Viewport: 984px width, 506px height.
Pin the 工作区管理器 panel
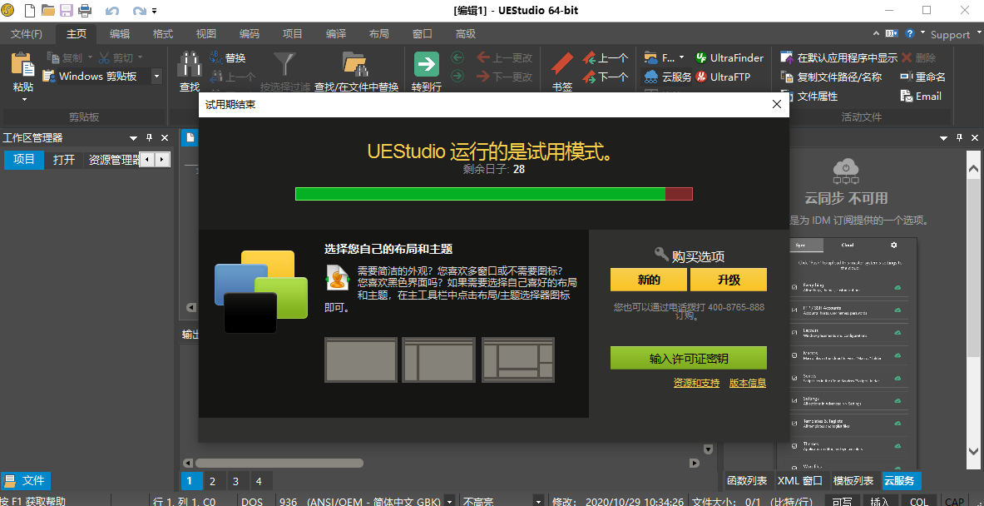[150, 137]
